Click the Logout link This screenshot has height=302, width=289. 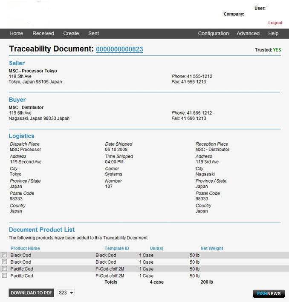pos(275,23)
